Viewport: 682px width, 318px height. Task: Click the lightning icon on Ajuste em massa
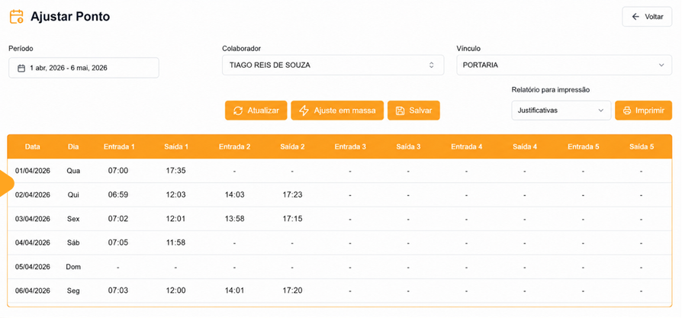[x=304, y=111]
